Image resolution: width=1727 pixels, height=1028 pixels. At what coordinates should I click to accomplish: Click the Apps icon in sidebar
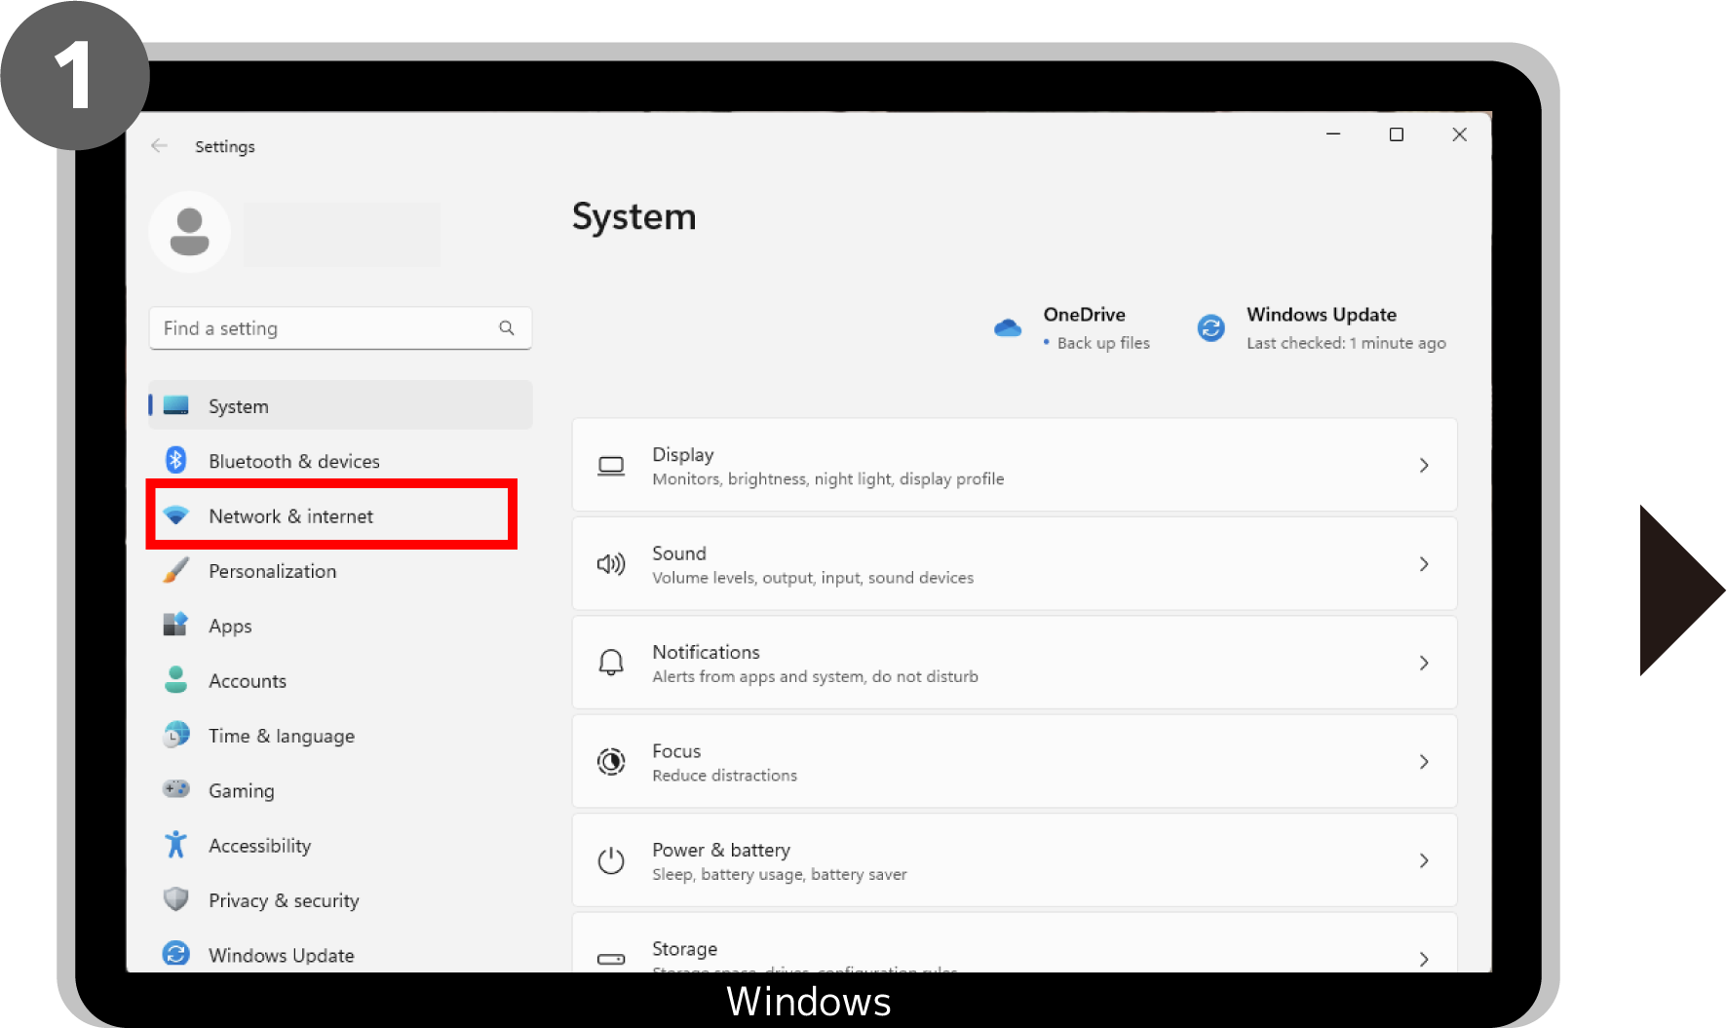pos(176,625)
